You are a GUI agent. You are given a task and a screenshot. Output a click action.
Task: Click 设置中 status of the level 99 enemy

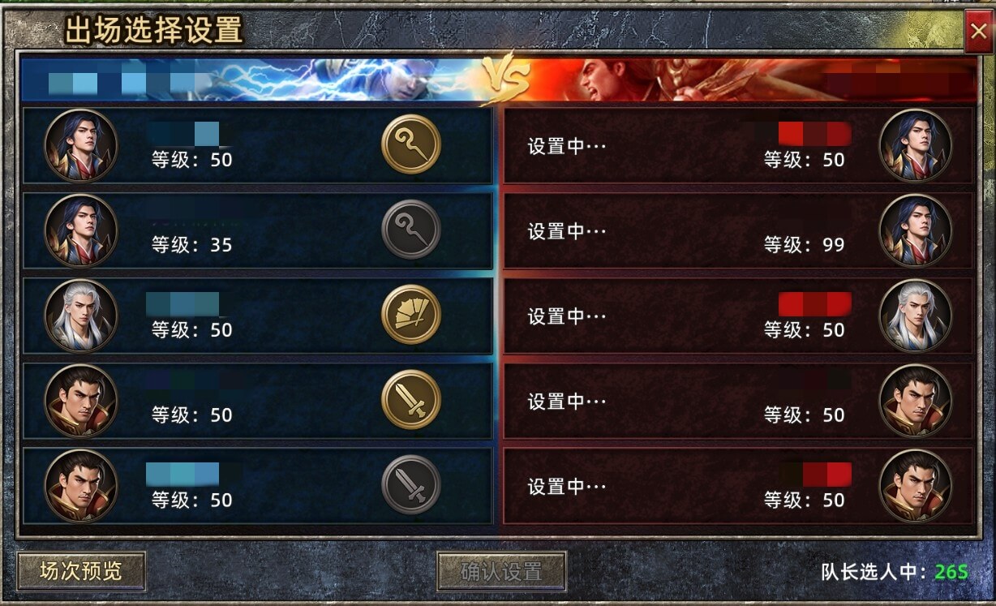click(567, 231)
